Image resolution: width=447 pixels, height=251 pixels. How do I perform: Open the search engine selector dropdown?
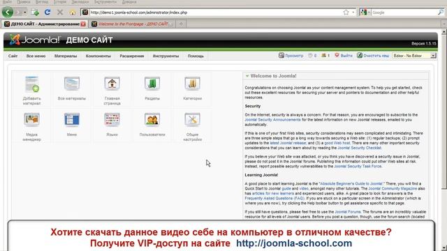click(365, 13)
